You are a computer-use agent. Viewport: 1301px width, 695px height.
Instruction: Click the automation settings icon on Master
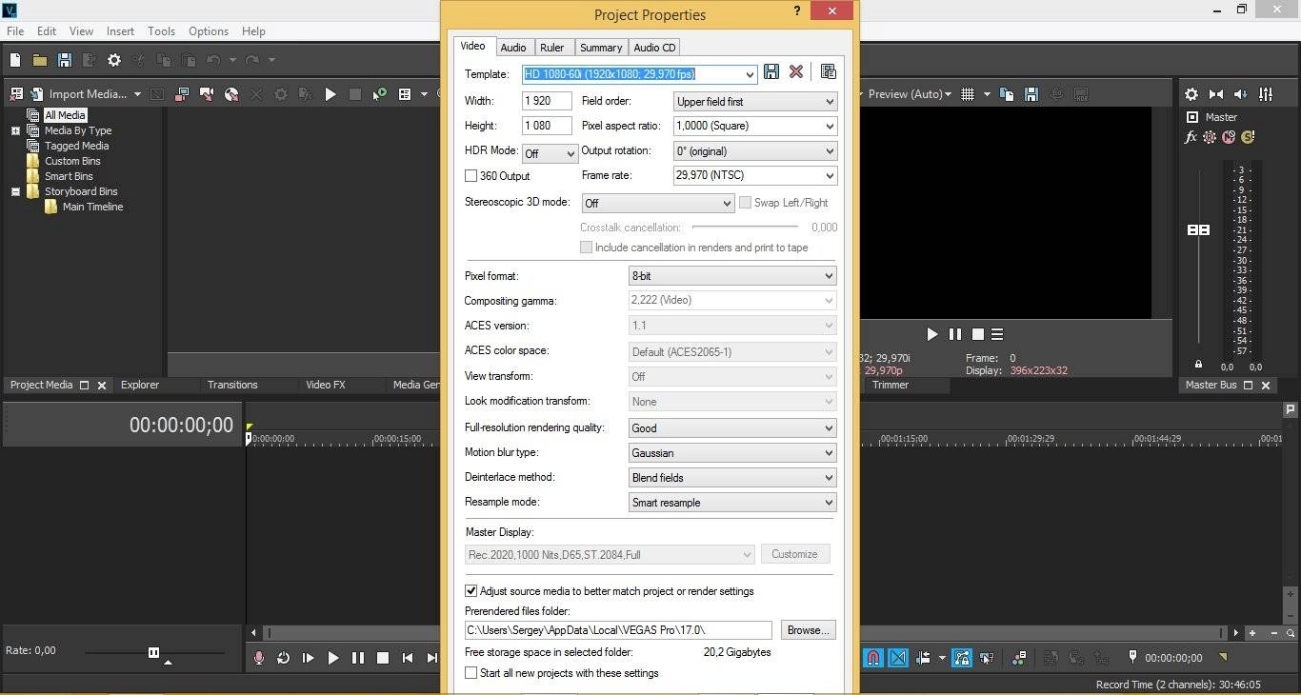[1210, 137]
